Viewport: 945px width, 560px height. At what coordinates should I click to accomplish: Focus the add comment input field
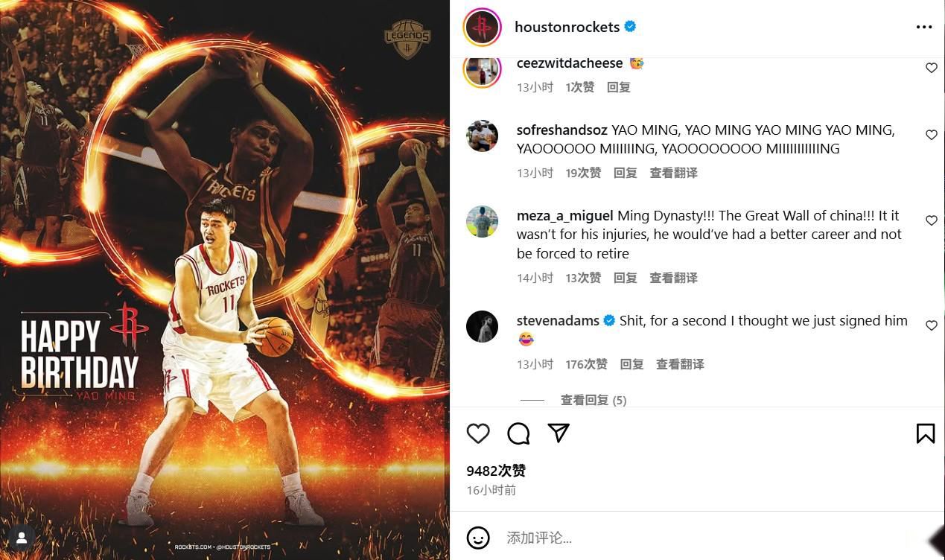tap(700, 538)
